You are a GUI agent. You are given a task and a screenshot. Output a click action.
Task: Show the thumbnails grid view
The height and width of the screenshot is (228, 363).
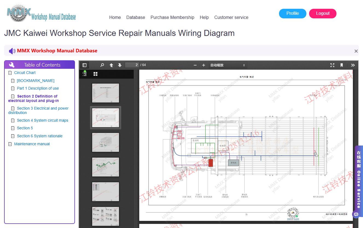pyautogui.click(x=95, y=74)
